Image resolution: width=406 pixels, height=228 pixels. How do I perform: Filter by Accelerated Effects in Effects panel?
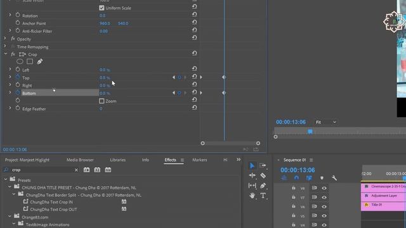[86, 170]
